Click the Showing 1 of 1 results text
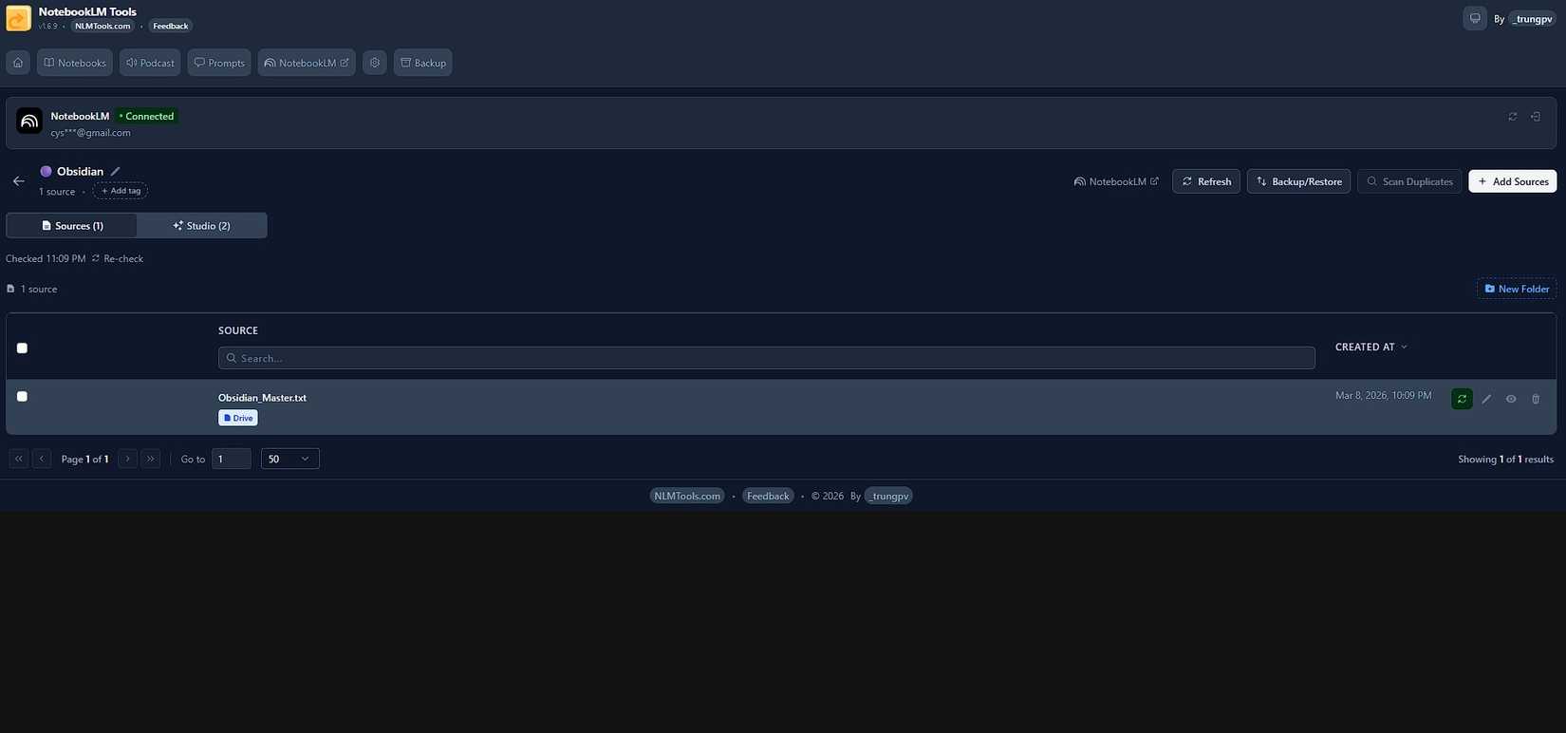 (x=1505, y=460)
